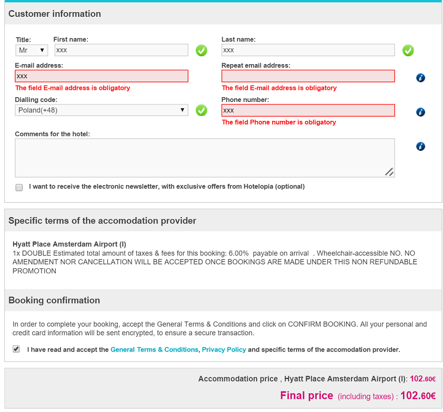The image size is (443, 412).
Task: Click the green checkmark beside Last name
Action: click(x=408, y=50)
